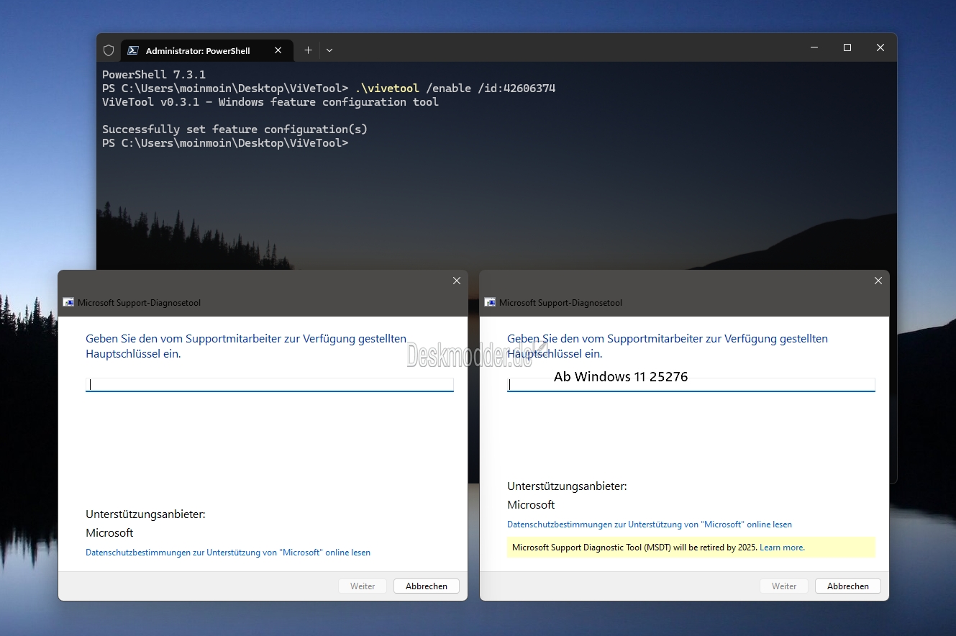Focus the passkey field in left dialog
The height and width of the screenshot is (636, 956).
click(x=270, y=385)
